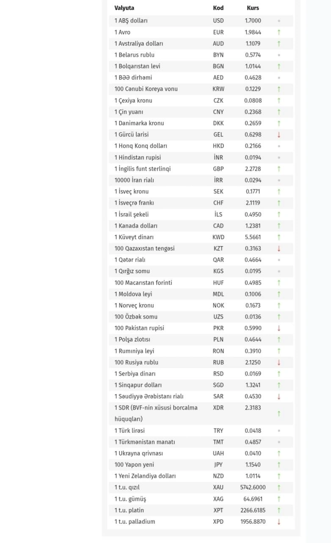The width and height of the screenshot is (331, 543).
Task: Click the red down arrow for palladium
Action: pyautogui.click(x=279, y=522)
